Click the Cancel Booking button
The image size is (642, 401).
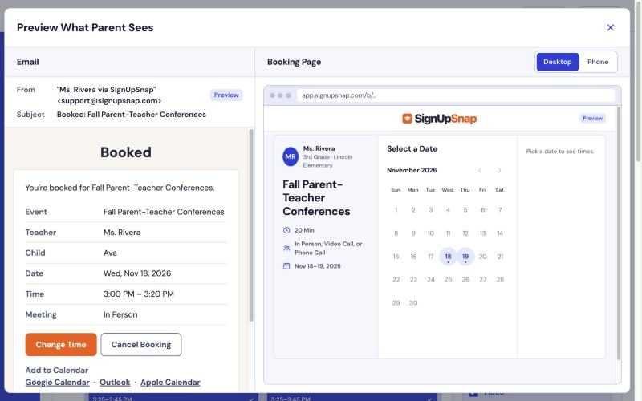pos(141,345)
